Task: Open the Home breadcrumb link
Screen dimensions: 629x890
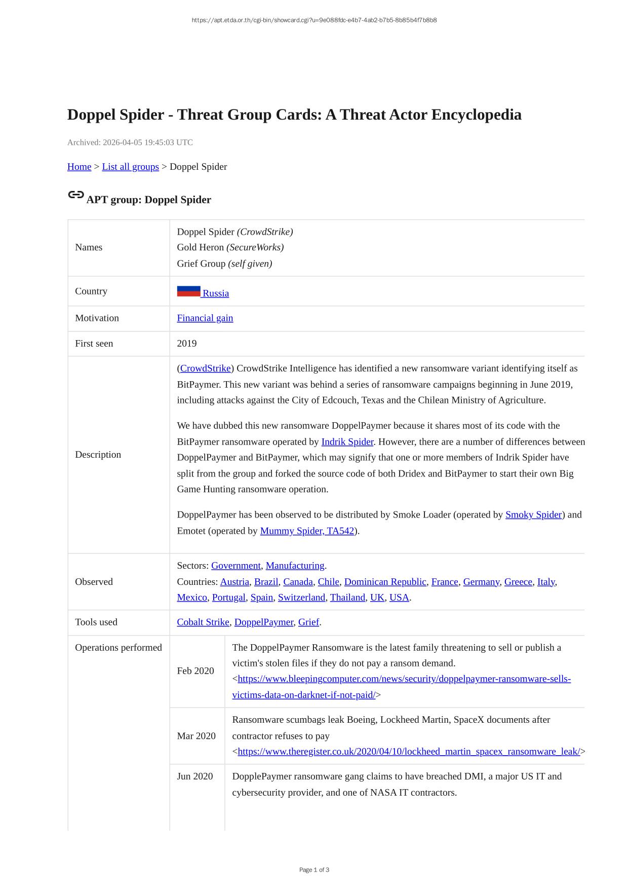Action: pos(79,167)
